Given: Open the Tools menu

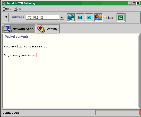Looking at the screenshot, I should pos(7,9).
